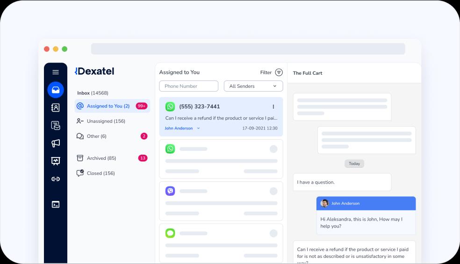
Task: Click the Inbox (14568) heading
Action: [x=93, y=93]
